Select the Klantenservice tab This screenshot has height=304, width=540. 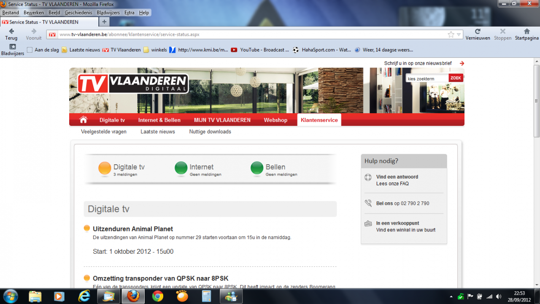(319, 120)
